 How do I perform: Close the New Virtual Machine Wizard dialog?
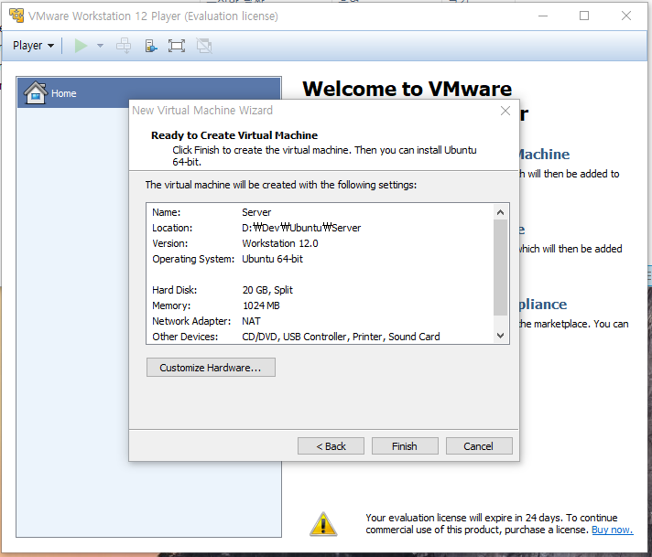(505, 111)
